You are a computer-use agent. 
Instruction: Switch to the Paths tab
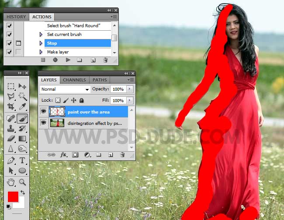[x=100, y=80]
